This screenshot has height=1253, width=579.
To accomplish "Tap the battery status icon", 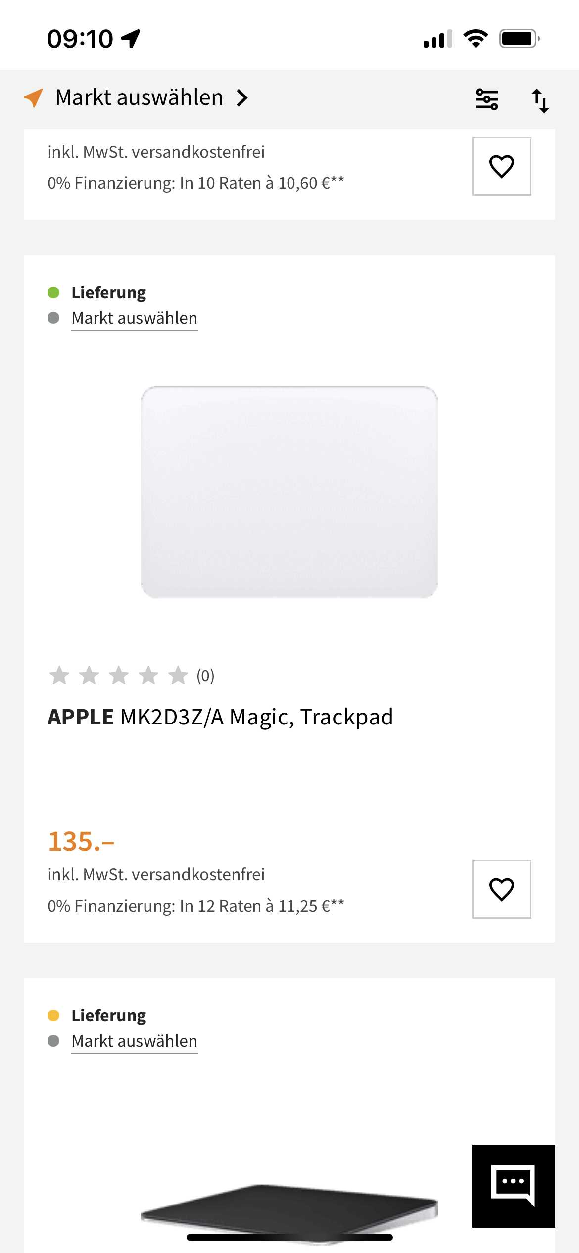I will pos(519,38).
